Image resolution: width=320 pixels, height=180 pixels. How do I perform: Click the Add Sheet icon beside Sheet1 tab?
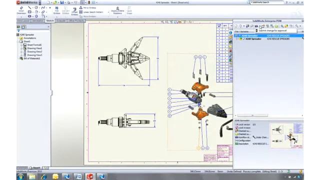[x=45, y=168]
